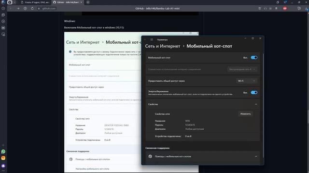This screenshot has width=309, height=173.
Task: Select the GitHub browser tab
Action: (68, 2)
